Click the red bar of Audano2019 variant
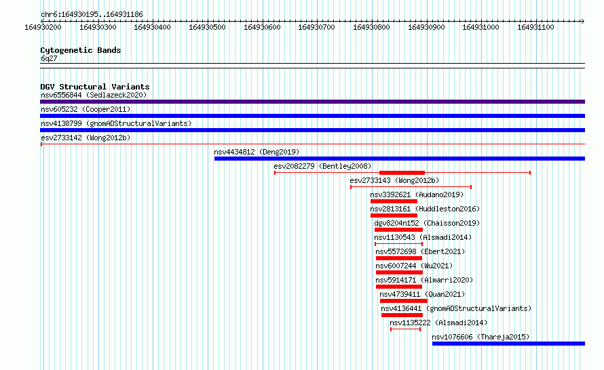This screenshot has height=370, width=604. (394, 201)
